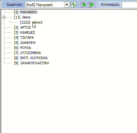137x133 pixels.
Task: Click into the Εντοπισμός search field
Action: pyautogui.click(x=129, y=5)
